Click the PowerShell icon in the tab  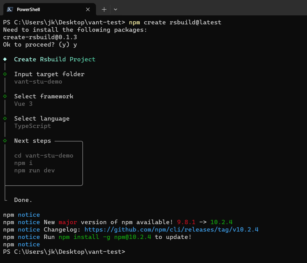pyautogui.click(x=10, y=9)
